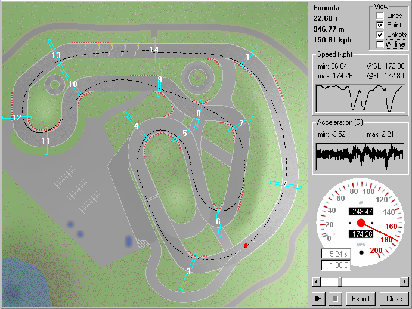Click the timeline scrollbar left arrow

click(x=316, y=282)
